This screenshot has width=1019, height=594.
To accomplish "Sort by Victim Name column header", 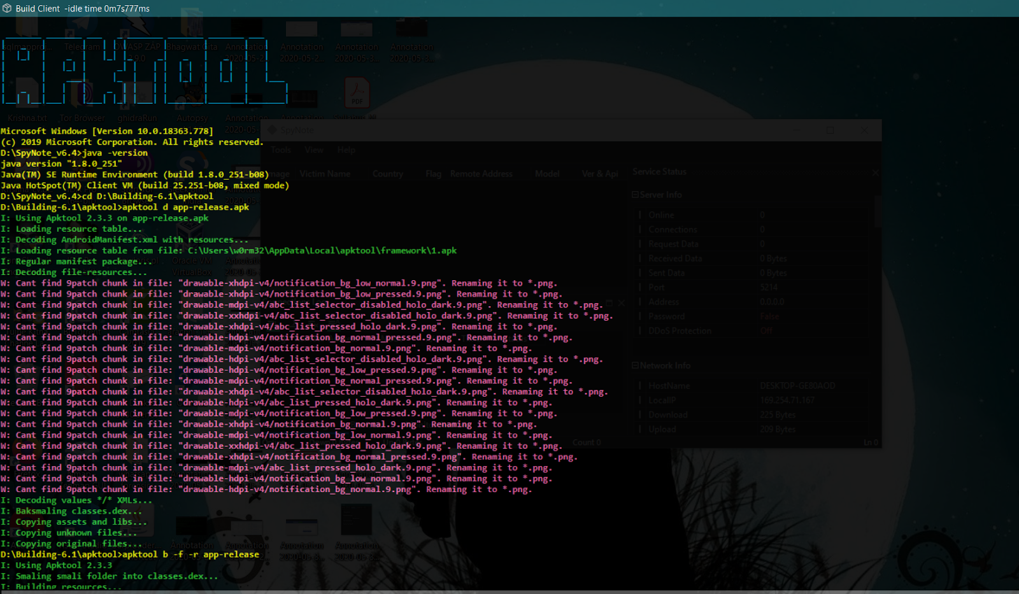I will (x=325, y=174).
